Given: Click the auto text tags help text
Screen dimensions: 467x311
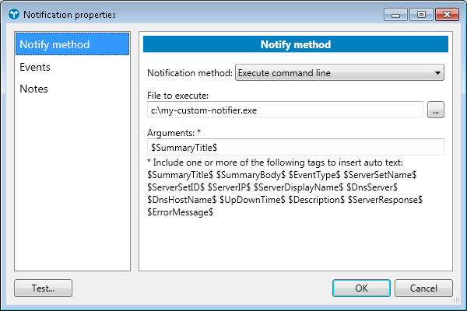Looking at the screenshot, I should click(285, 187).
